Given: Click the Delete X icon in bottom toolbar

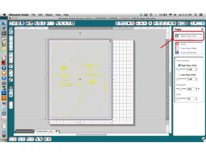Looking at the screenshot, I should click(32, 139).
